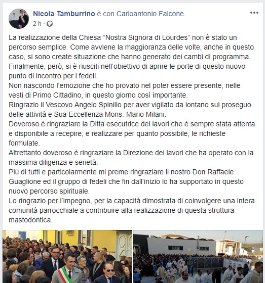The height and width of the screenshot is (283, 265).
Task: Click the "2 h" post timestamp
Action: [x=37, y=24]
